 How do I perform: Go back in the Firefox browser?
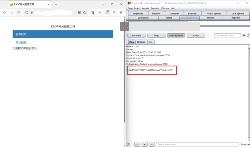(5, 13)
